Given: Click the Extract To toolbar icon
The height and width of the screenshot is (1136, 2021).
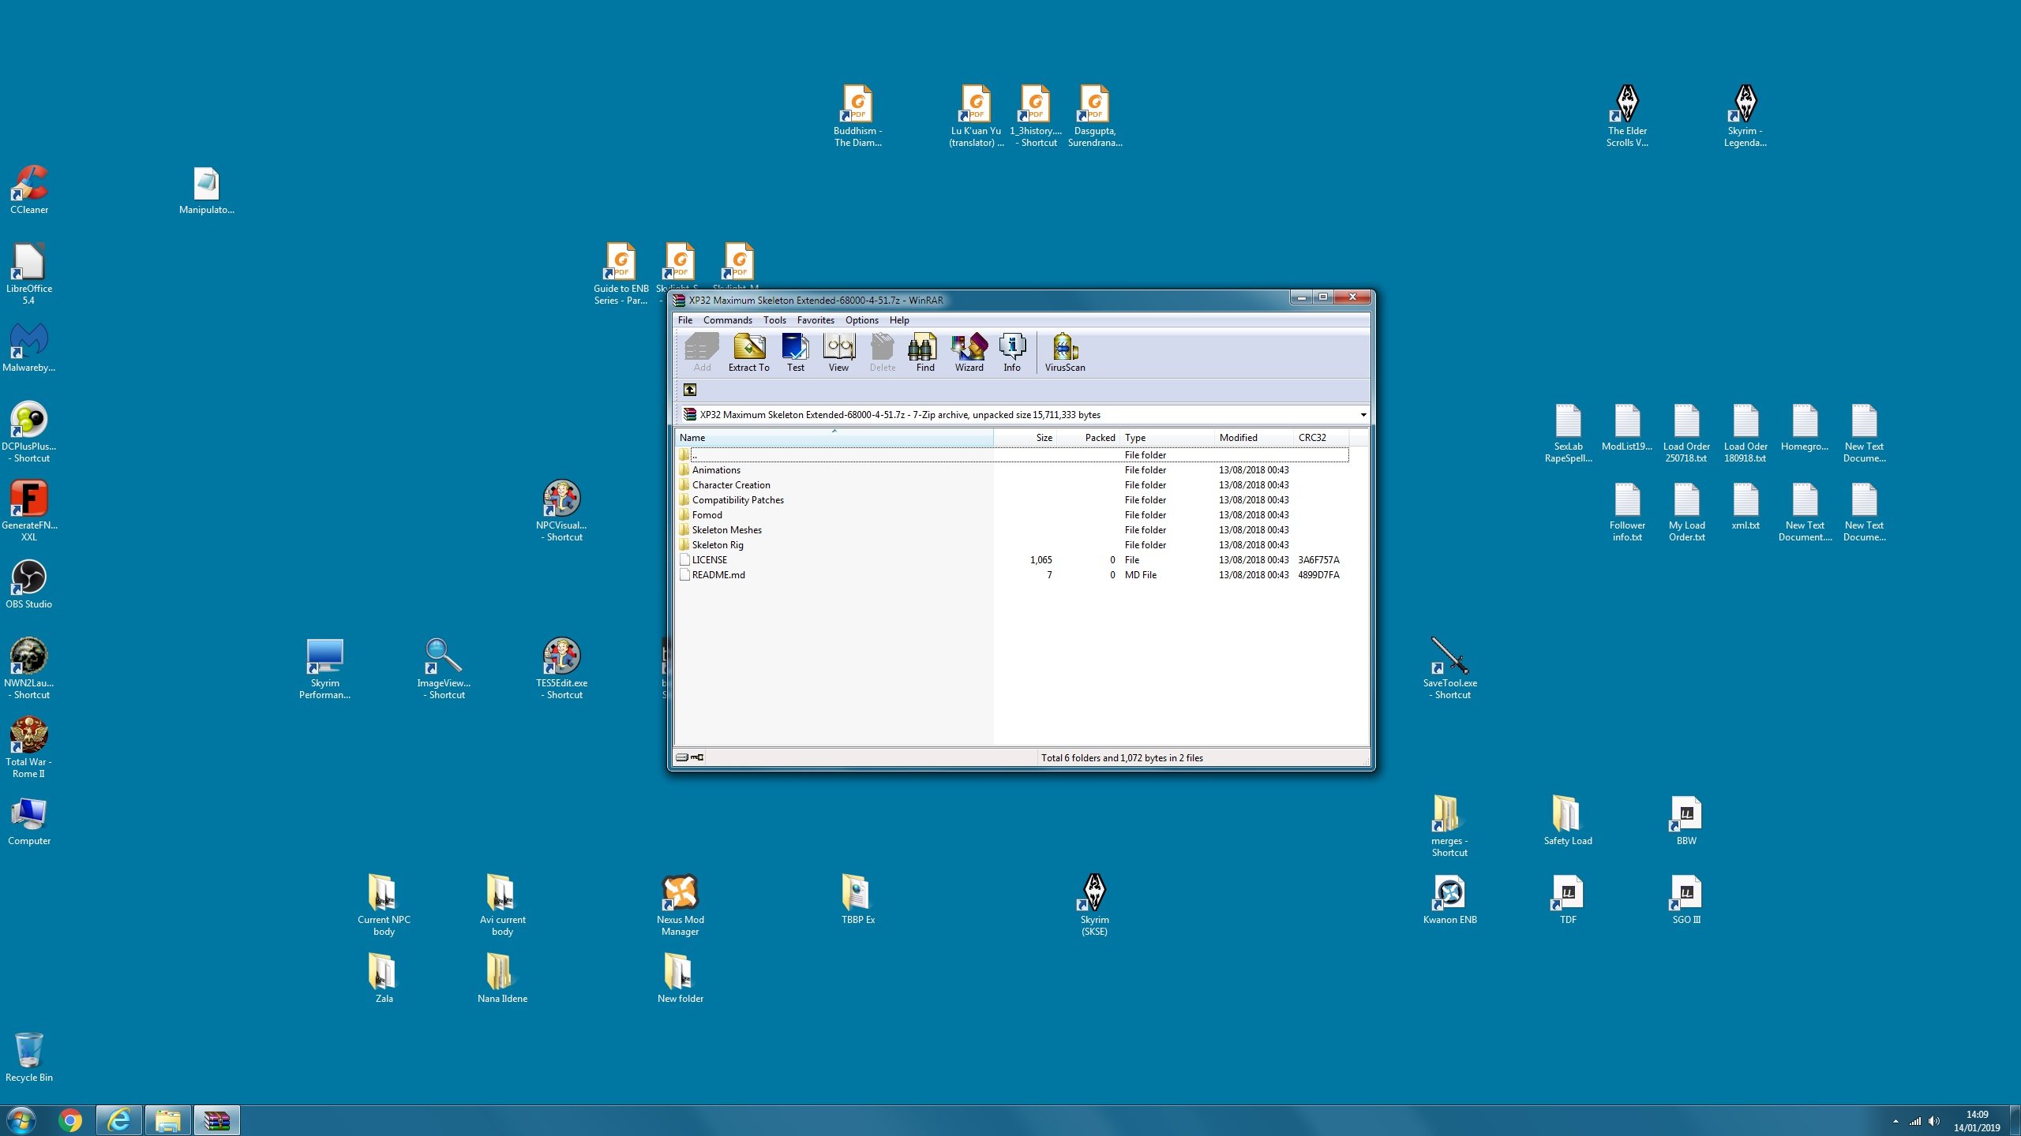Looking at the screenshot, I should [x=748, y=353].
